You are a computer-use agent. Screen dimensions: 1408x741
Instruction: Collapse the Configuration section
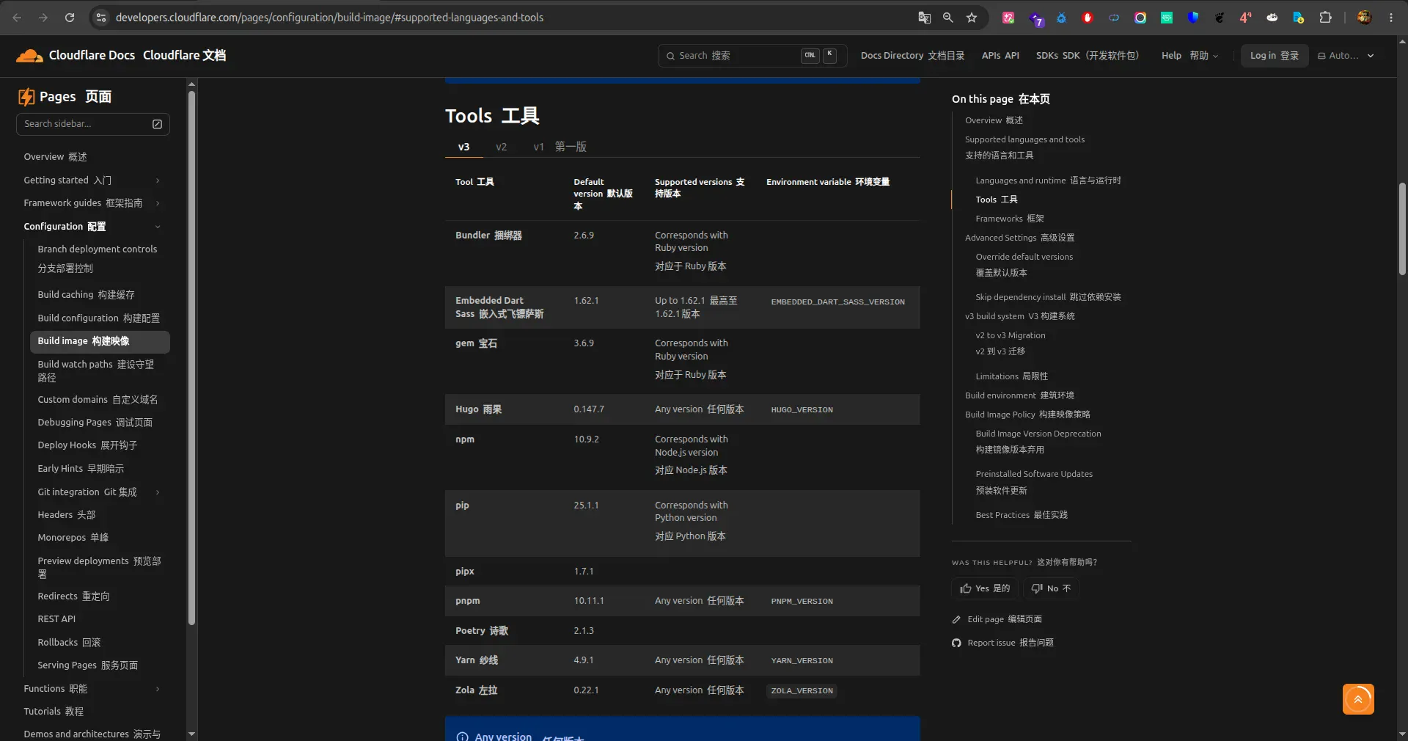click(x=158, y=227)
